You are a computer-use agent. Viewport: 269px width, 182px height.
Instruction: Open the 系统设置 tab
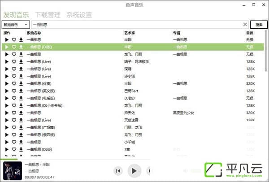point(79,15)
